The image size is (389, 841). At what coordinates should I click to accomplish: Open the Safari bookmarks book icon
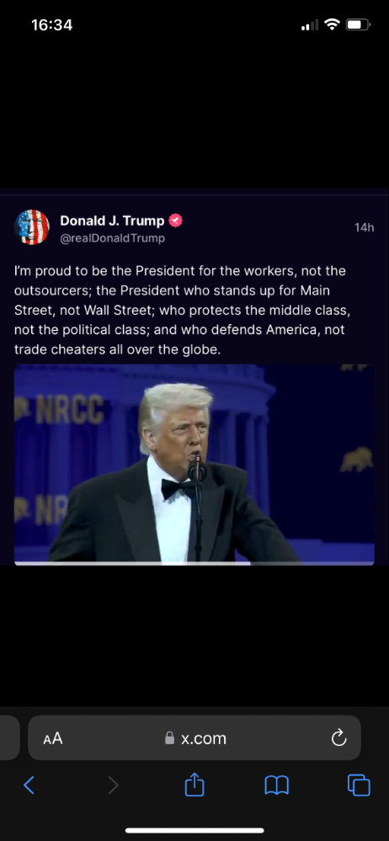tap(277, 785)
